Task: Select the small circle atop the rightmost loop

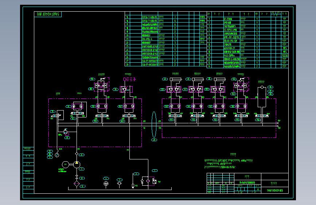Action: (x=262, y=87)
